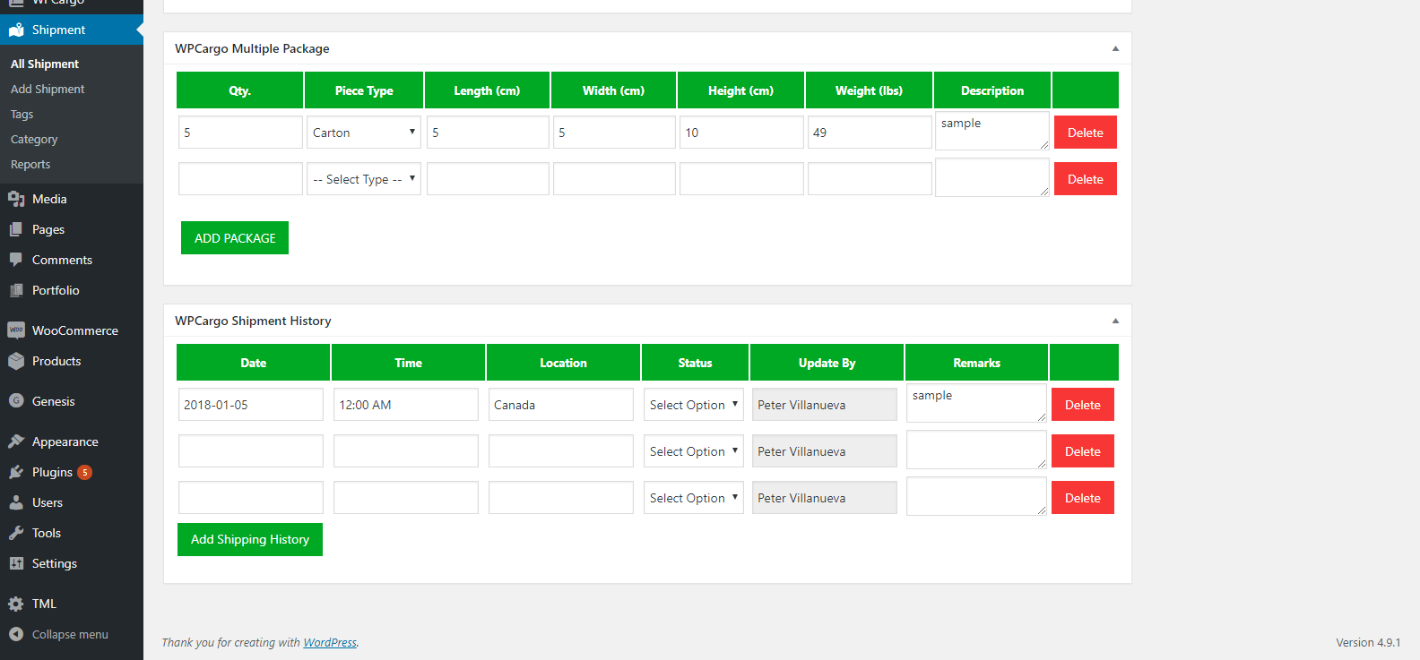Click the Pages icon in sidebar

coord(16,229)
